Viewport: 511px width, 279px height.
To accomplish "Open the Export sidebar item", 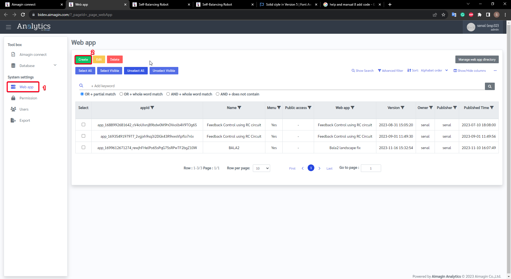I will (x=25, y=120).
